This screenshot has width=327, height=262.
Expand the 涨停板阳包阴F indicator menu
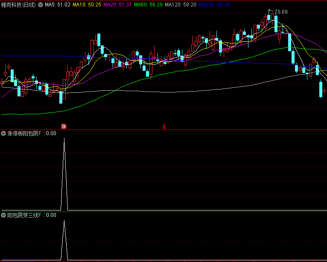[4, 133]
